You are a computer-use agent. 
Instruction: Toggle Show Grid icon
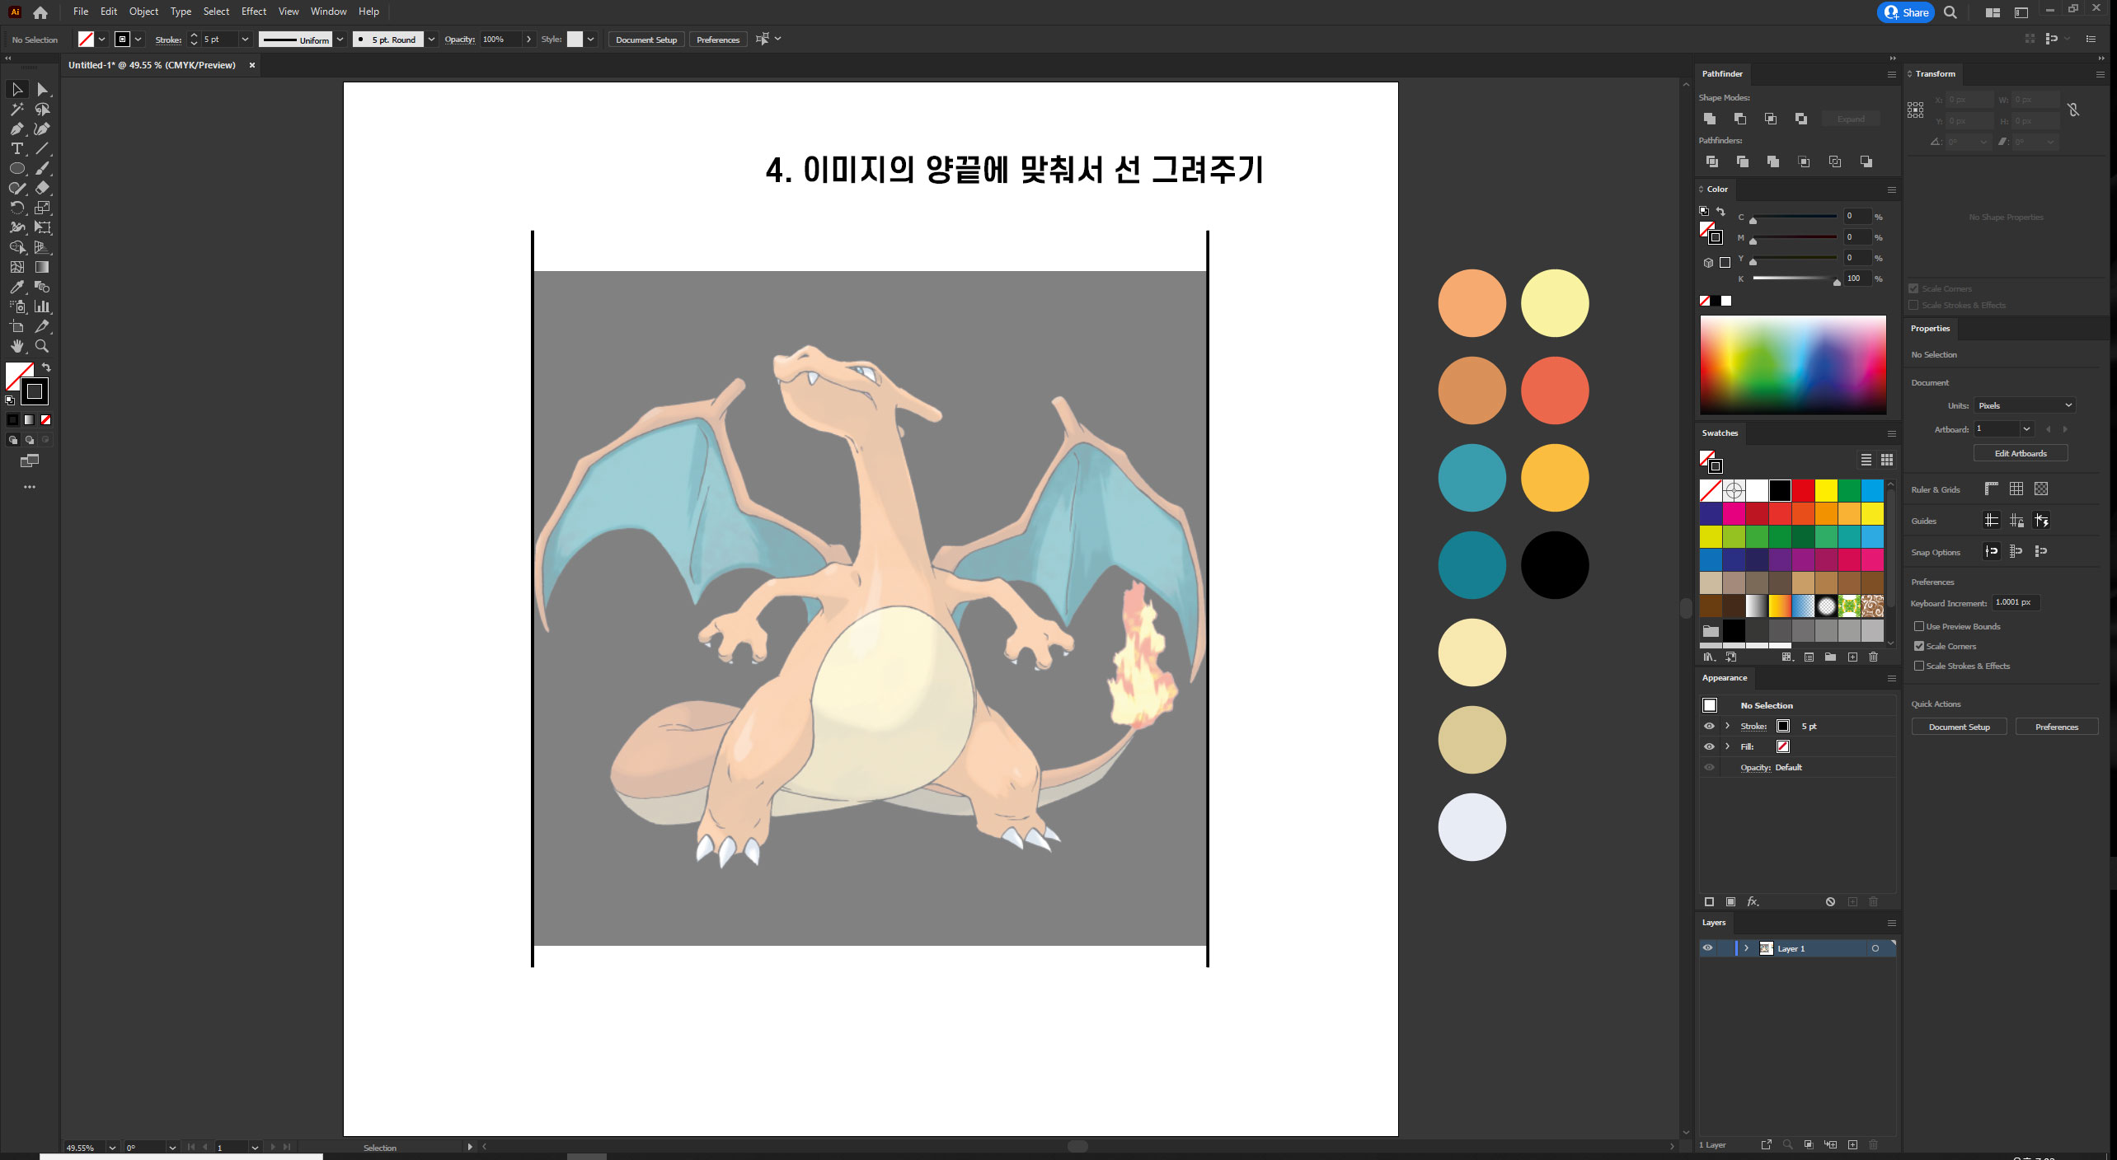2016,489
